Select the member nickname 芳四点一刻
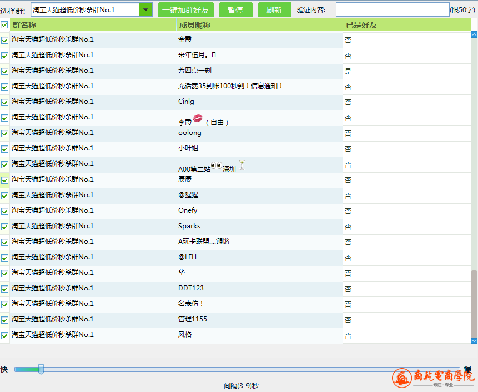This screenshot has height=392, width=478. (194, 71)
